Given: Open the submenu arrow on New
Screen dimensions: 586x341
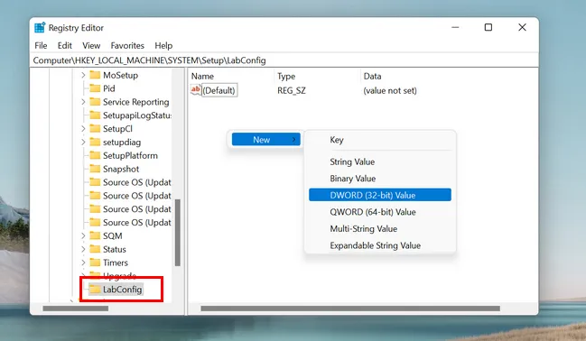Looking at the screenshot, I should pos(294,140).
